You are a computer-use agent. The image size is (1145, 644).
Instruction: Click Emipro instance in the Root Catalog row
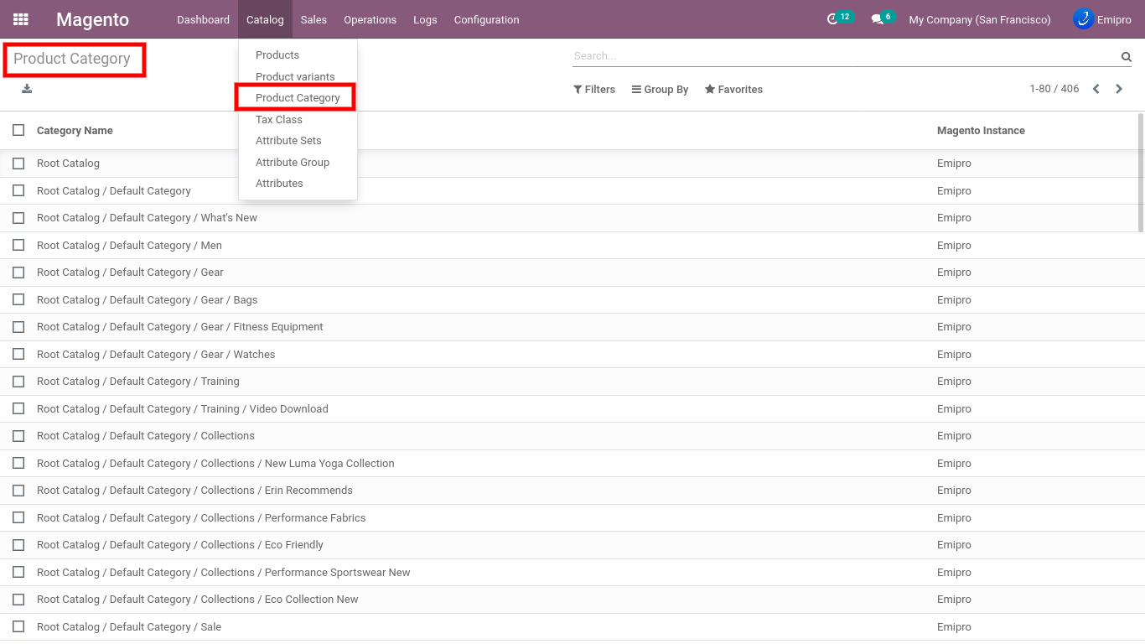coord(954,164)
